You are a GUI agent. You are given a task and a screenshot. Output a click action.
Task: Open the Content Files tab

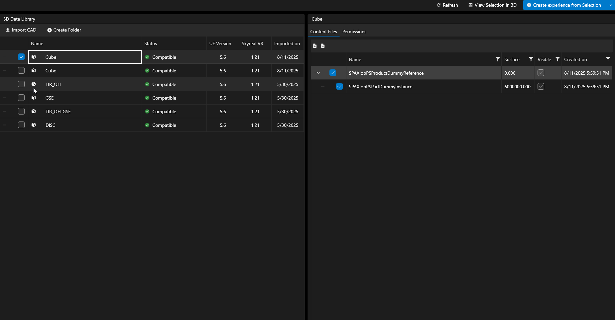pyautogui.click(x=323, y=32)
